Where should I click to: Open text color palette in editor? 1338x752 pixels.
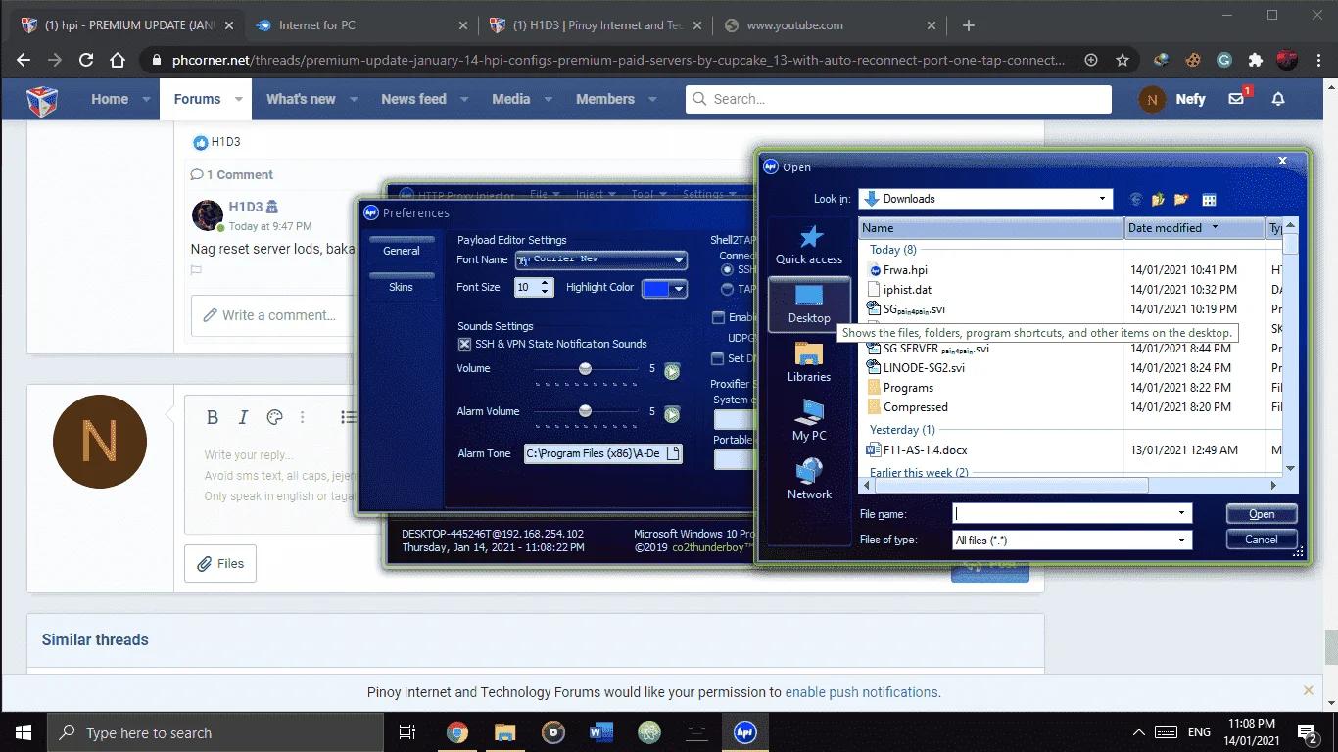click(x=274, y=417)
